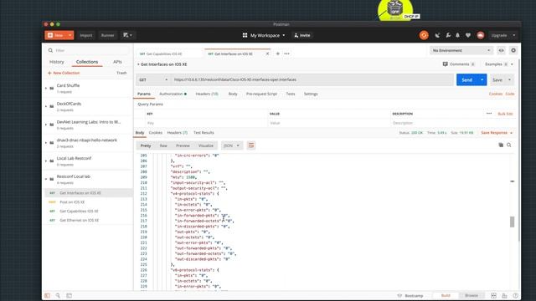Open params column options three-dot icon

[489, 114]
